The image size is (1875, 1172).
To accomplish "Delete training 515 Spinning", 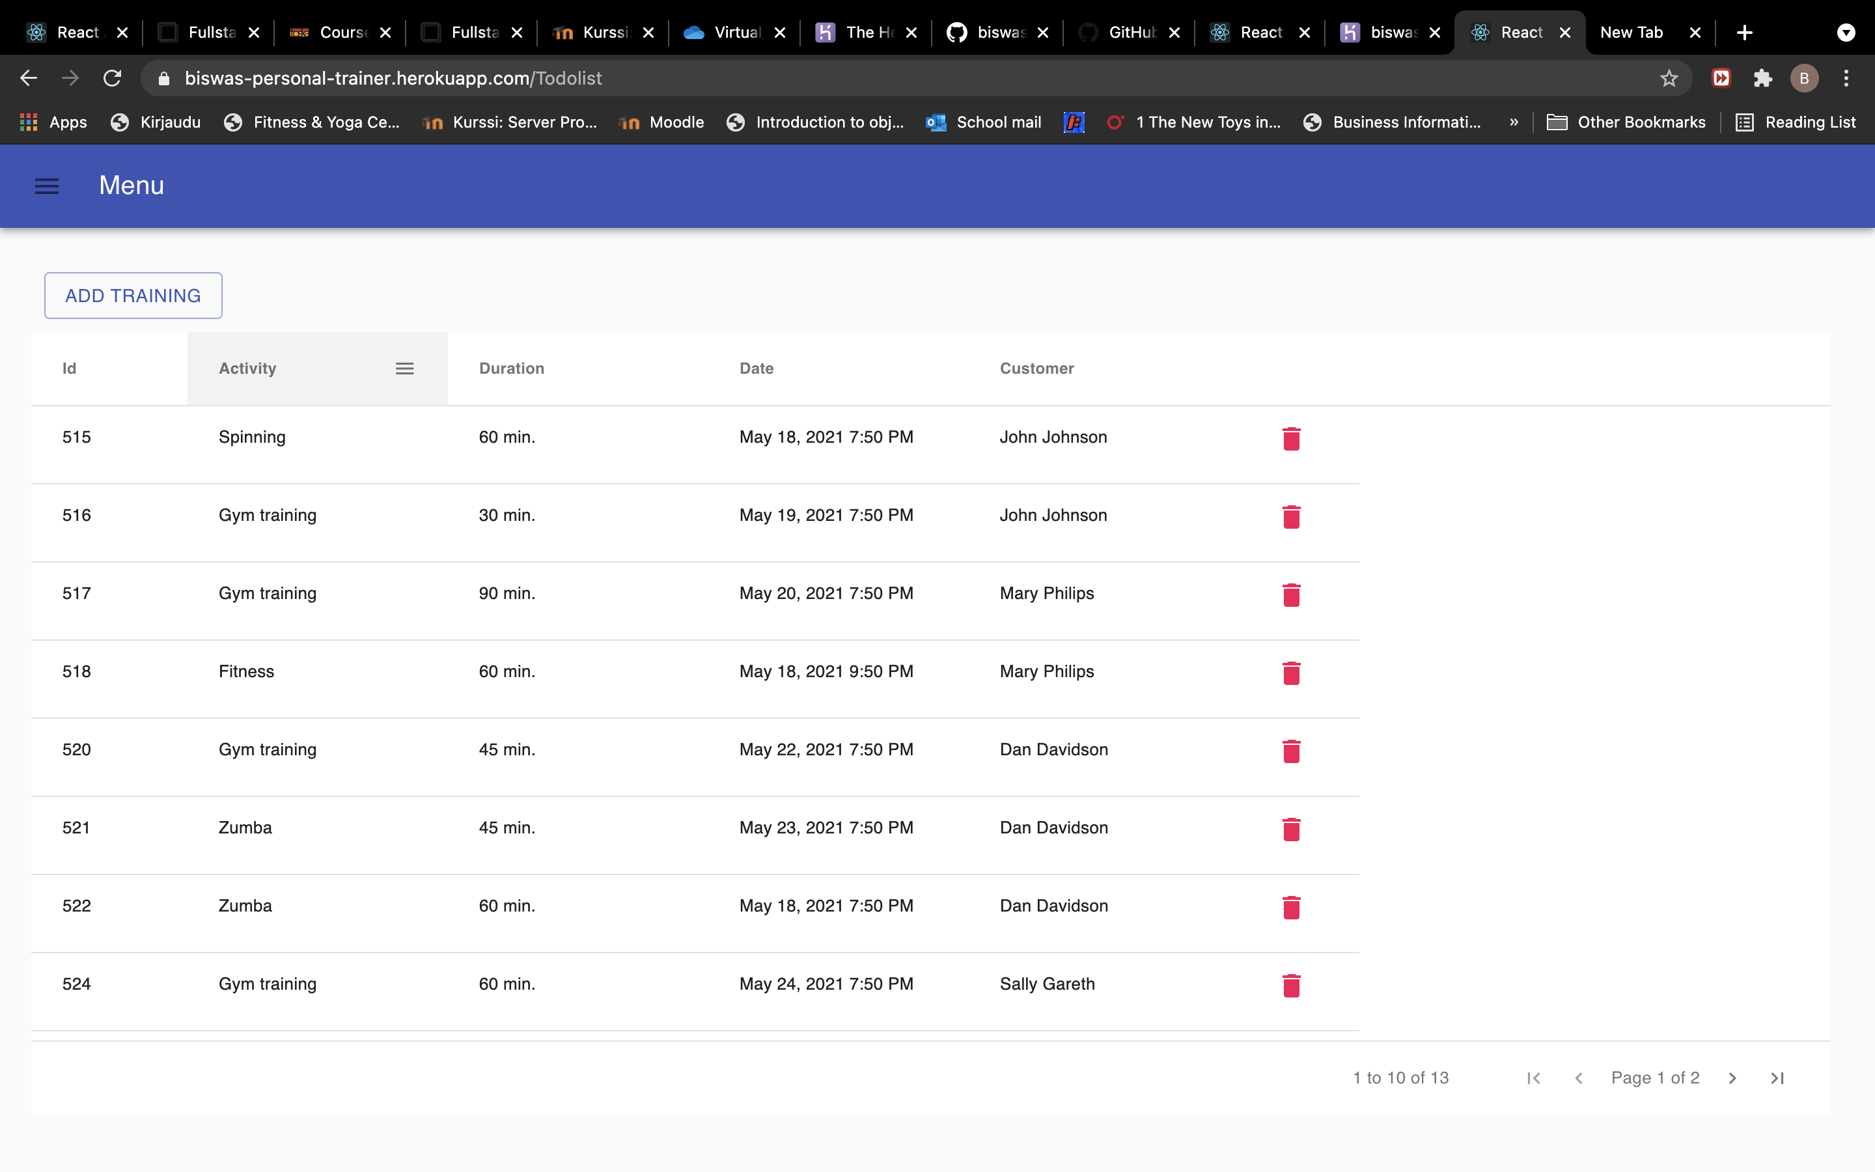I will (x=1291, y=438).
